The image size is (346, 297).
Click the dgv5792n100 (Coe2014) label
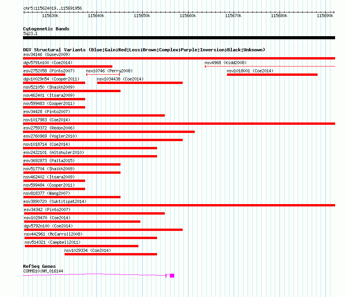[x=48, y=226]
